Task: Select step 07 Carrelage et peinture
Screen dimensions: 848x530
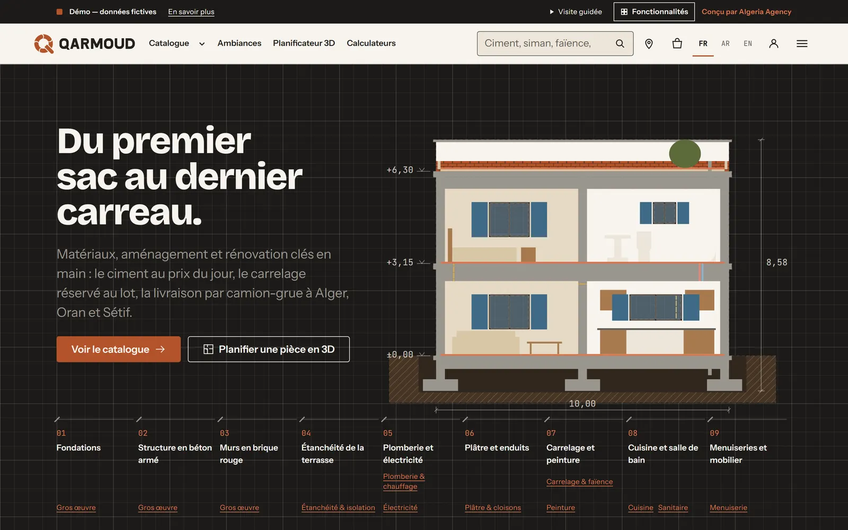Action: [570, 447]
